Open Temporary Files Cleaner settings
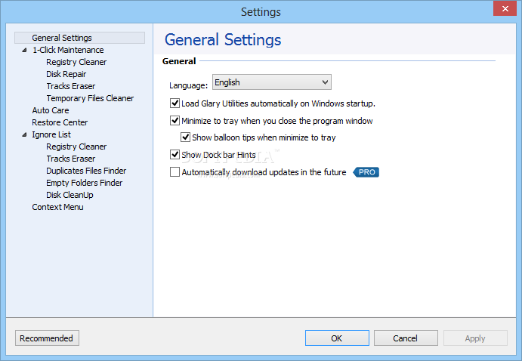The height and width of the screenshot is (361, 522). coord(90,98)
